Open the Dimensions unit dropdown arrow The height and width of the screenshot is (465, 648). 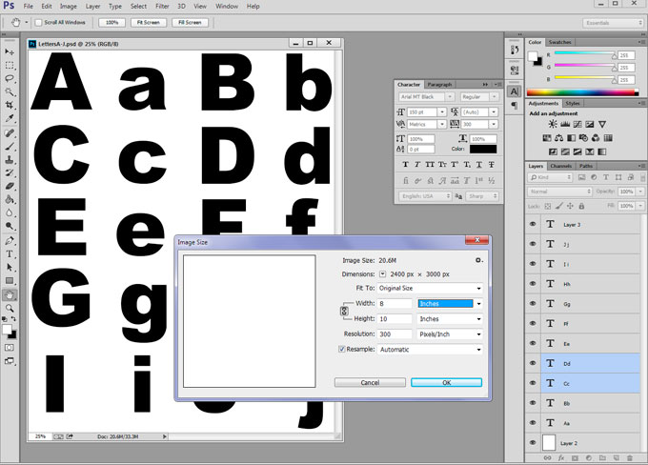383,274
